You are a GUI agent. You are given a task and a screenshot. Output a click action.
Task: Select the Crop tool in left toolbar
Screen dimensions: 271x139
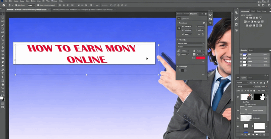coord(3,28)
